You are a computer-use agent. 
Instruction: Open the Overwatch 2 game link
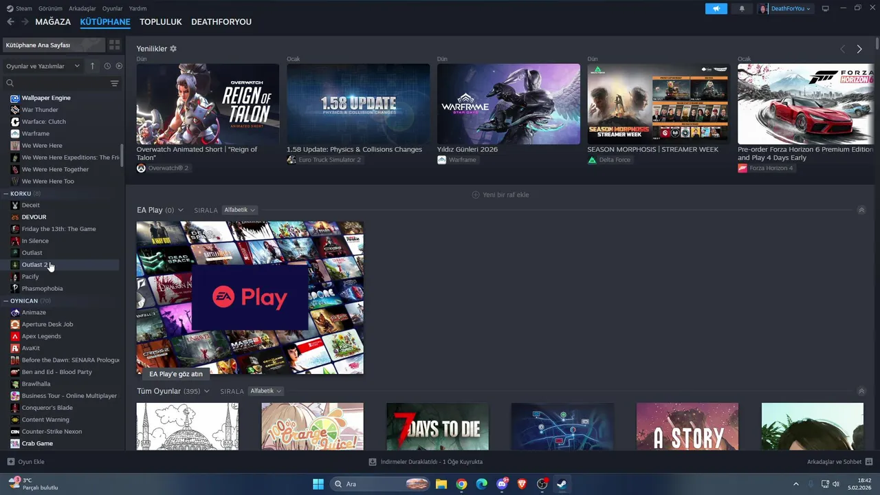click(x=163, y=168)
